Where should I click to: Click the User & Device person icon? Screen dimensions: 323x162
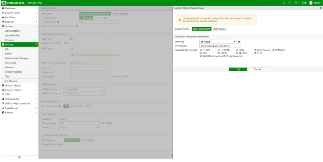point(3,99)
